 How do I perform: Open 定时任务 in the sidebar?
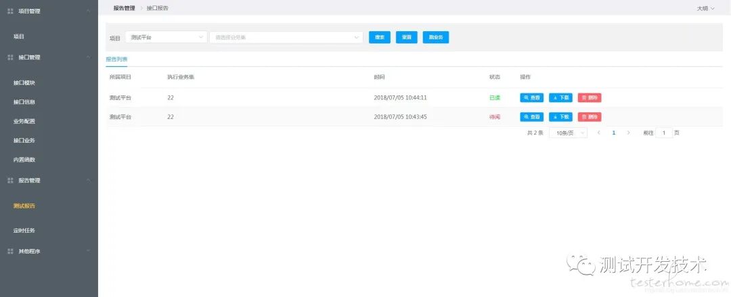[x=24, y=230]
